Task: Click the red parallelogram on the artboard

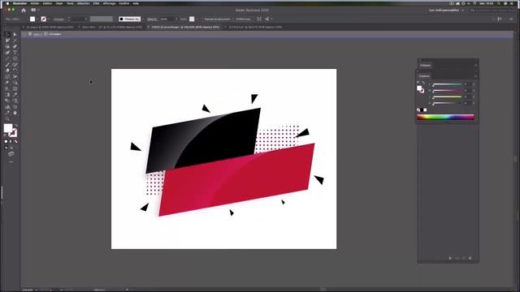Action: pyautogui.click(x=237, y=178)
